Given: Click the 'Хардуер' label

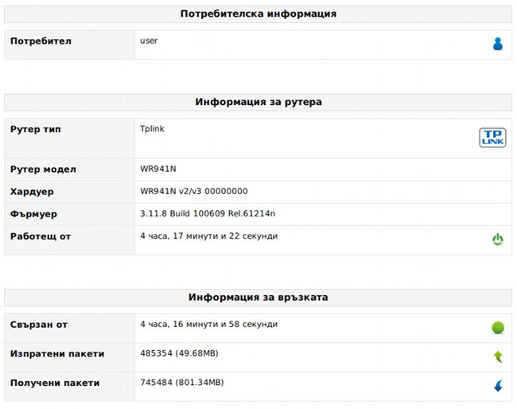Looking at the screenshot, I should click(32, 192).
